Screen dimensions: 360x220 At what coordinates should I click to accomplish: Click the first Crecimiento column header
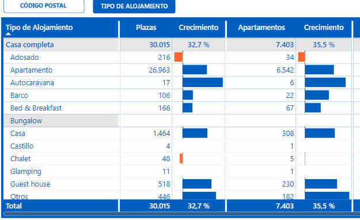click(x=199, y=28)
